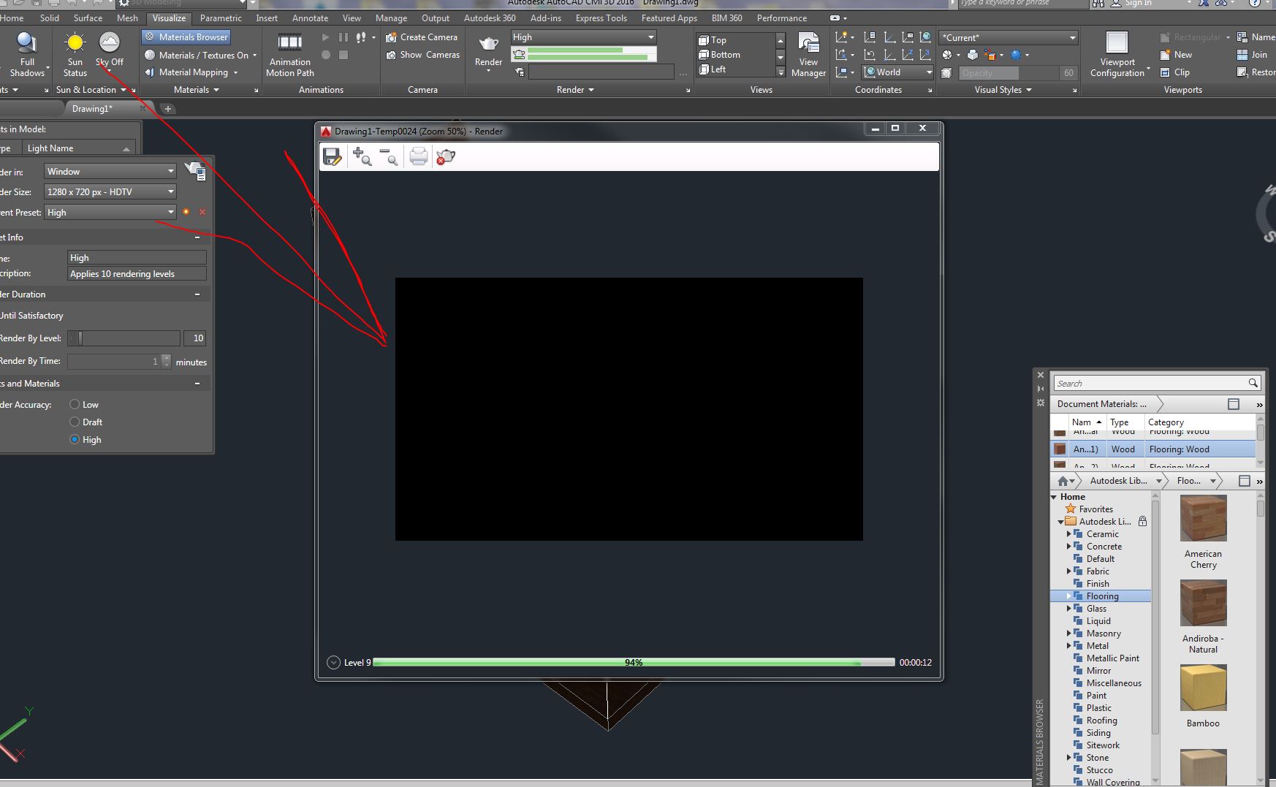Image resolution: width=1276 pixels, height=787 pixels.
Task: Click Show Cameras in the Camera panel
Action: (422, 54)
